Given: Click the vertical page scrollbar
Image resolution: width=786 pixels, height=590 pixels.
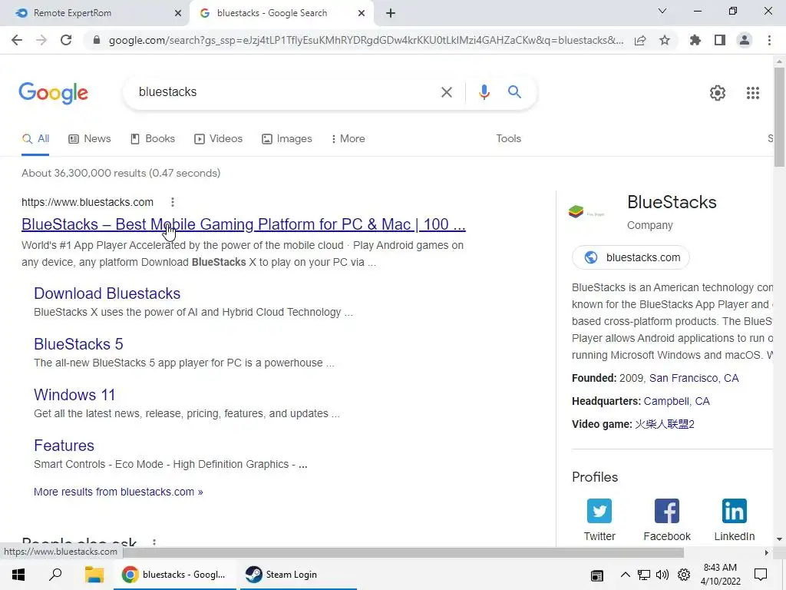Looking at the screenshot, I should pyautogui.click(x=779, y=117).
